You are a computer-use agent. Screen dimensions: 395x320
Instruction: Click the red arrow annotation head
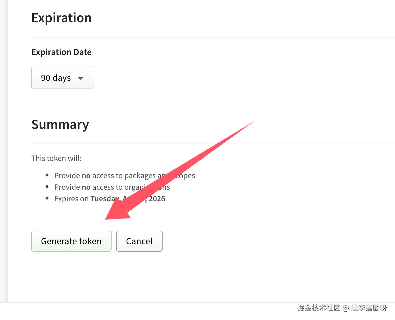117,212
